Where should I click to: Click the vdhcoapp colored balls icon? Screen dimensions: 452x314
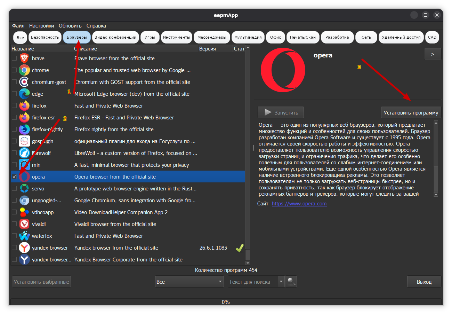pos(24,212)
